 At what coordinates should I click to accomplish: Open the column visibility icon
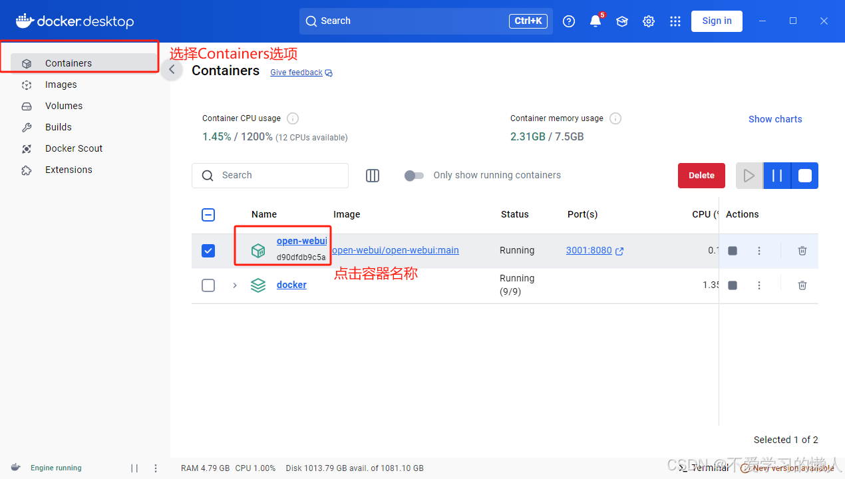(x=373, y=176)
